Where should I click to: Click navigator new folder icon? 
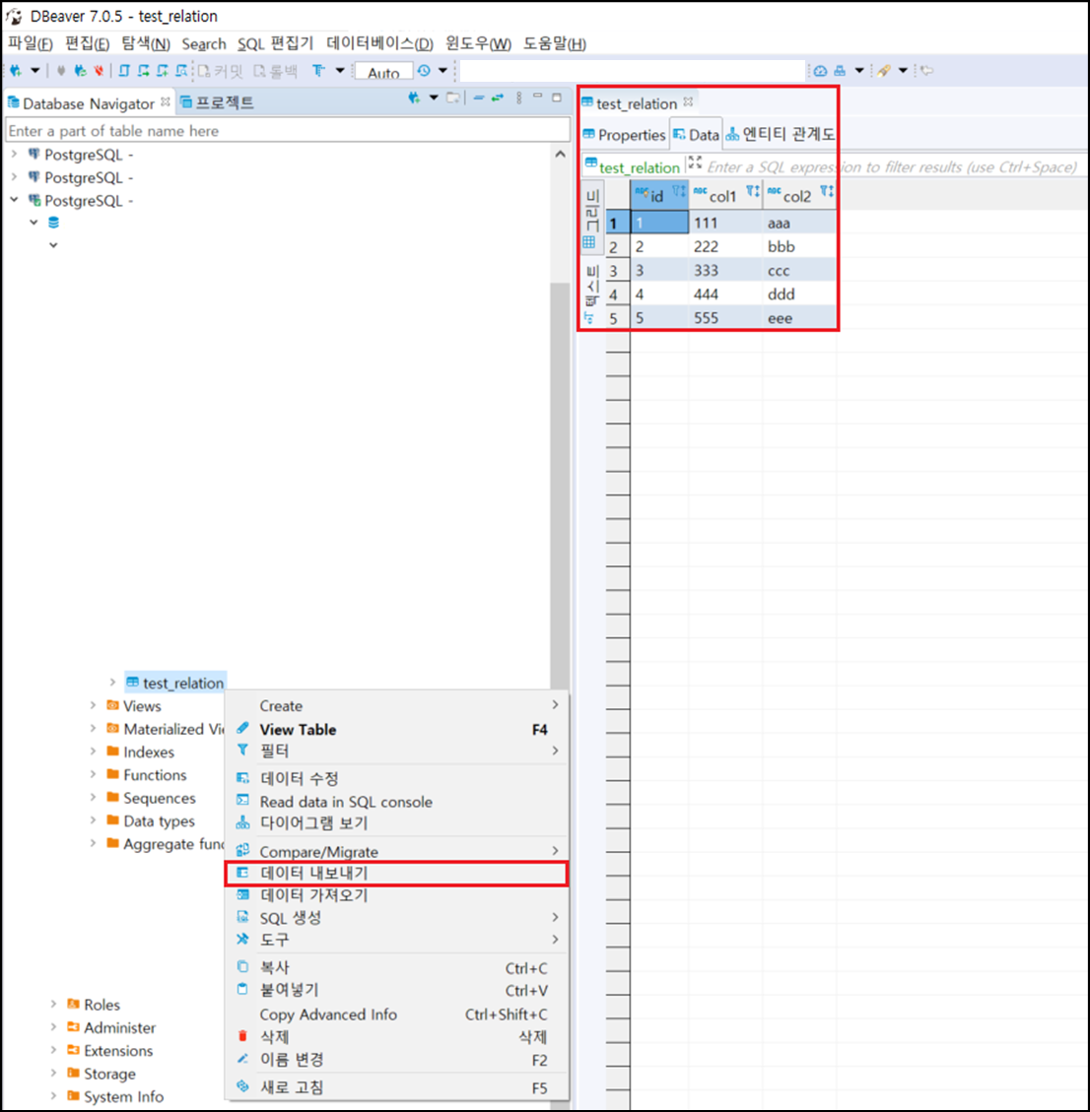coord(452,98)
